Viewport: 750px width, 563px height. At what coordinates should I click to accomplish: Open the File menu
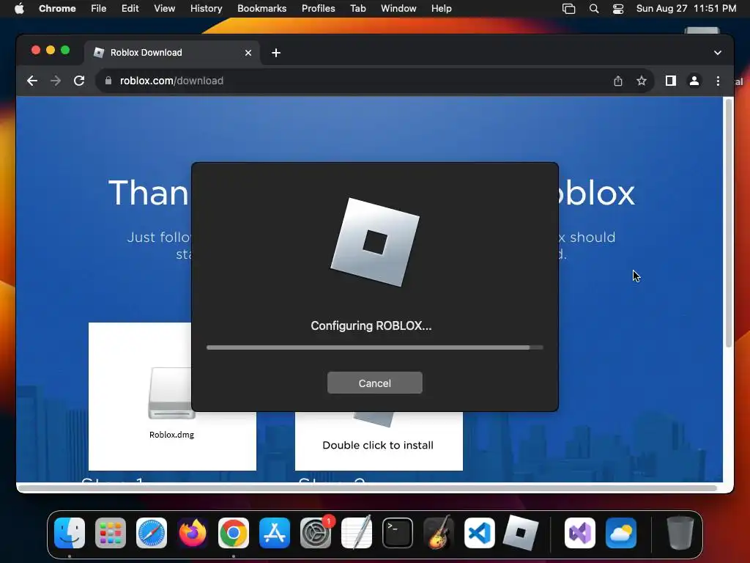point(99,9)
